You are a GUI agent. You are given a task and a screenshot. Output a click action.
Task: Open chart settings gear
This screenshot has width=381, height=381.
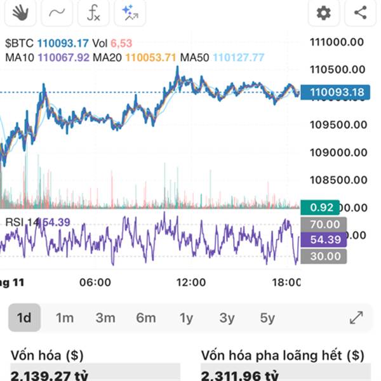[x=324, y=12]
